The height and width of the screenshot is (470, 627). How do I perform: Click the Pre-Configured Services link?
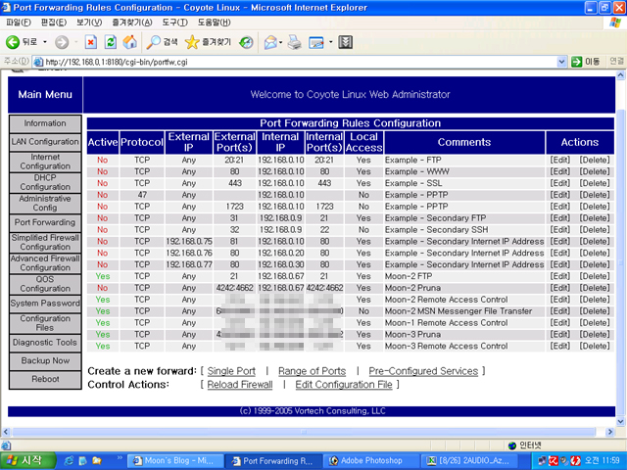pyautogui.click(x=423, y=371)
